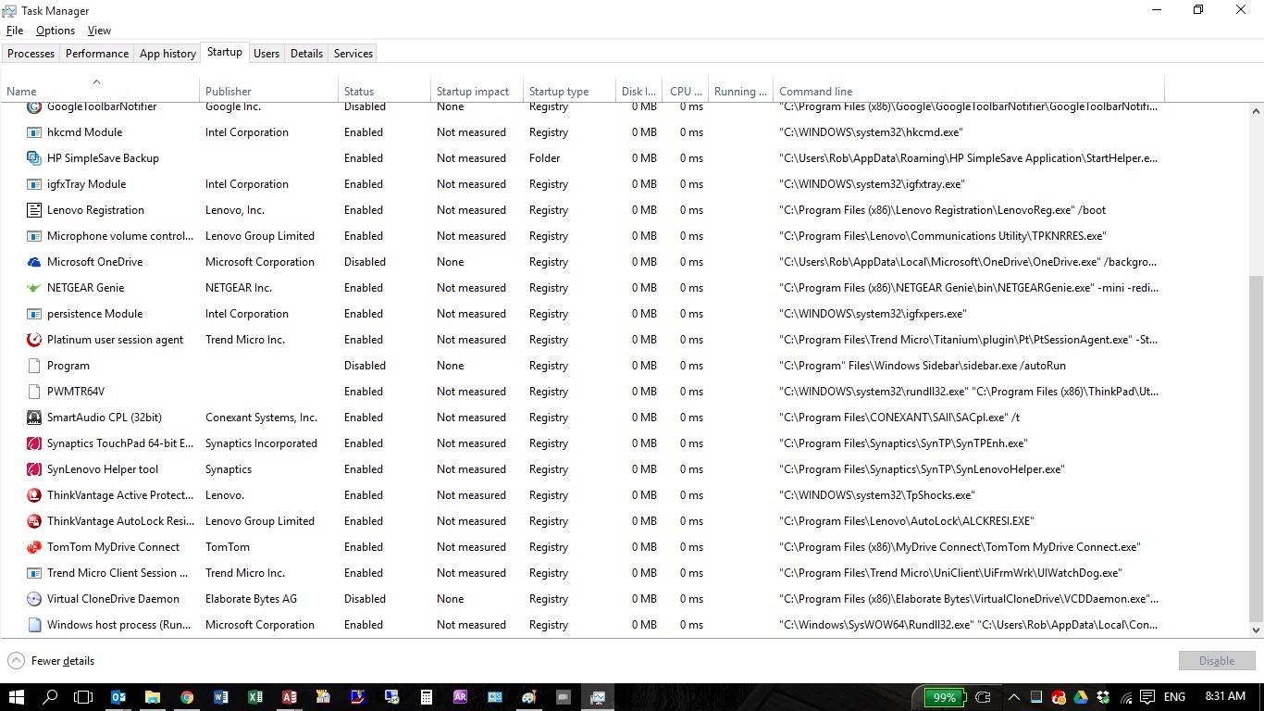This screenshot has height=711, width=1264.
Task: Open the 8:31 AM taskbar clock
Action: coord(1226,696)
